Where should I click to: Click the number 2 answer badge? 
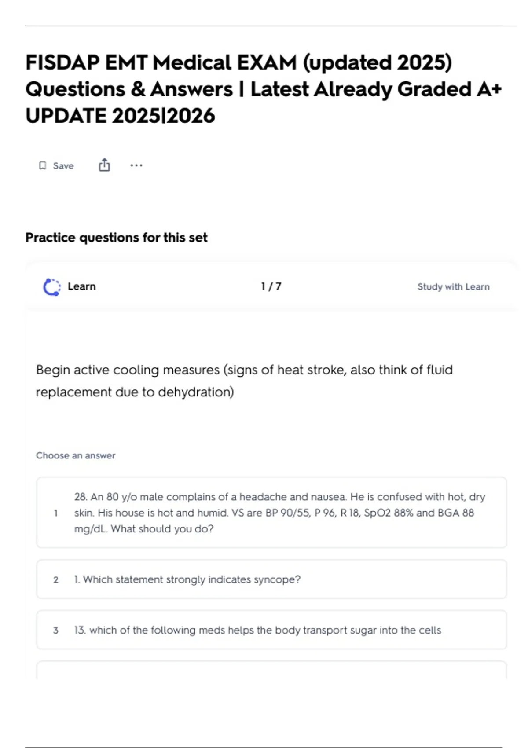tap(56, 580)
